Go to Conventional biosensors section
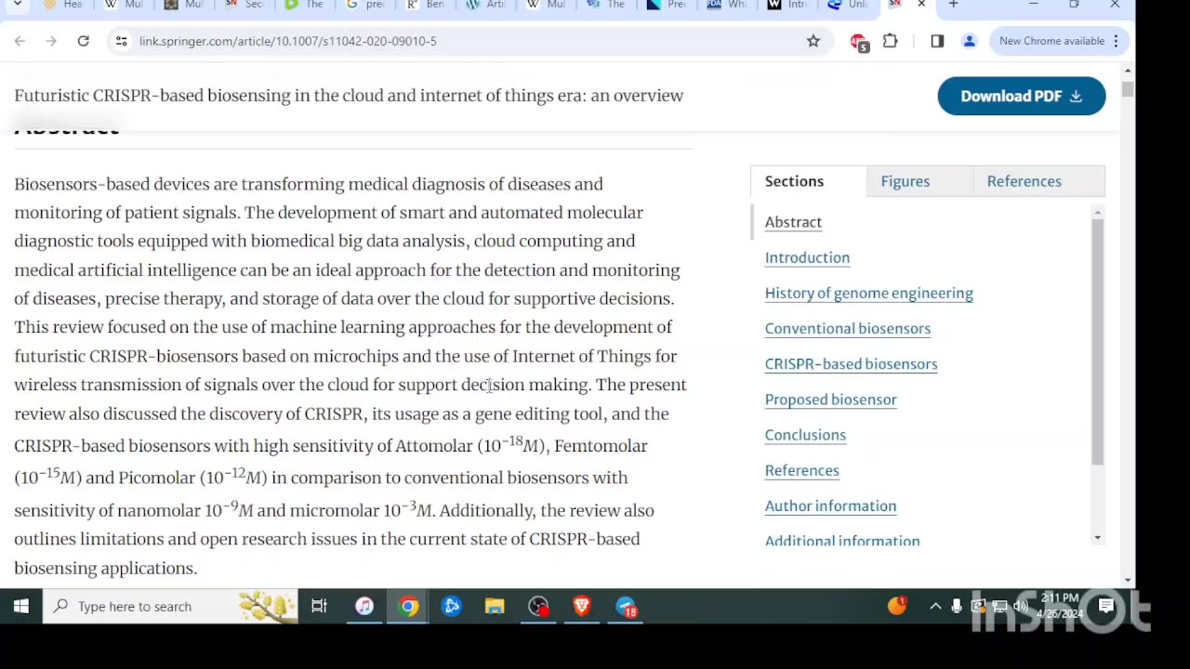The height and width of the screenshot is (669, 1190). click(x=847, y=328)
